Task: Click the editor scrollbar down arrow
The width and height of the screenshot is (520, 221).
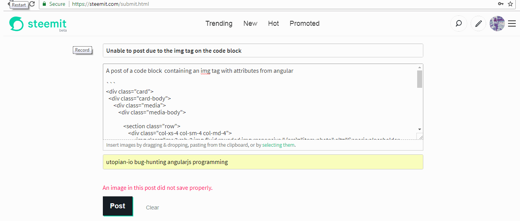Action: pyautogui.click(x=419, y=129)
